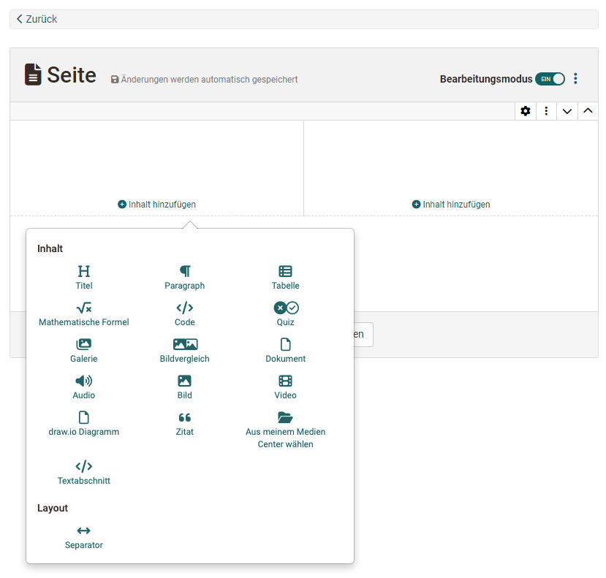Open the page options three-dot menu

pyautogui.click(x=576, y=79)
